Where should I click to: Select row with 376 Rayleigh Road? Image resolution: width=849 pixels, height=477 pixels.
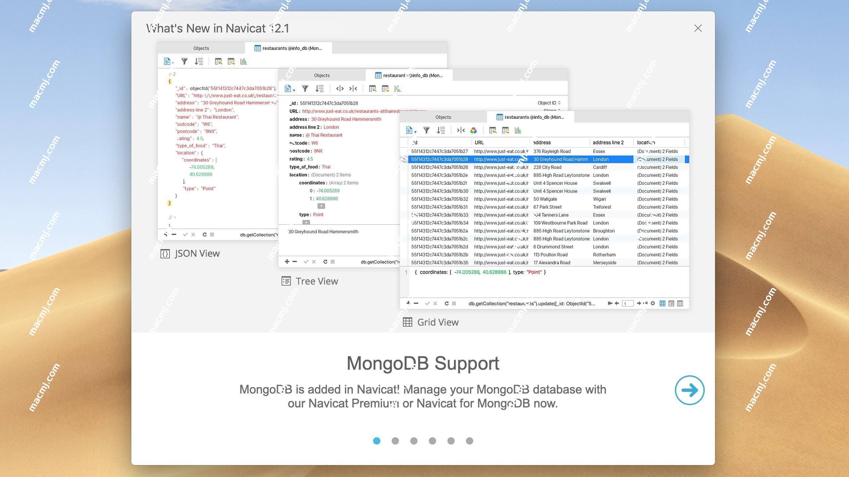coord(548,151)
